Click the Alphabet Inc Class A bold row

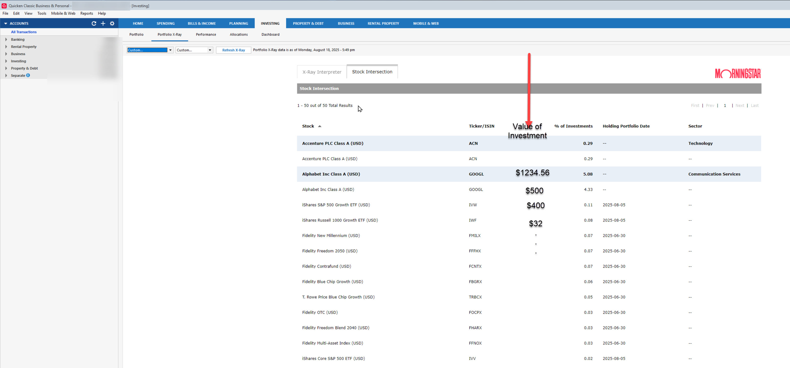click(331, 174)
